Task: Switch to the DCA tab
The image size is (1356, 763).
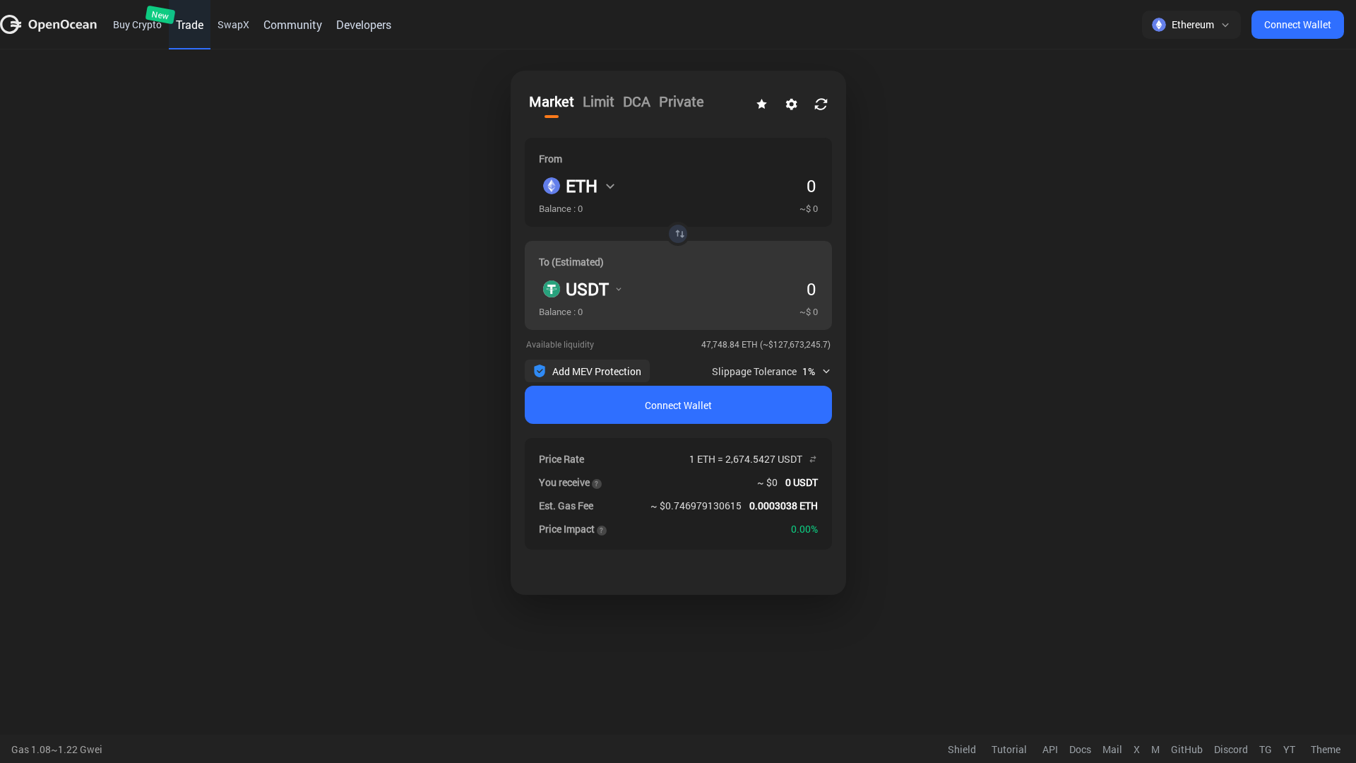Action: (636, 102)
